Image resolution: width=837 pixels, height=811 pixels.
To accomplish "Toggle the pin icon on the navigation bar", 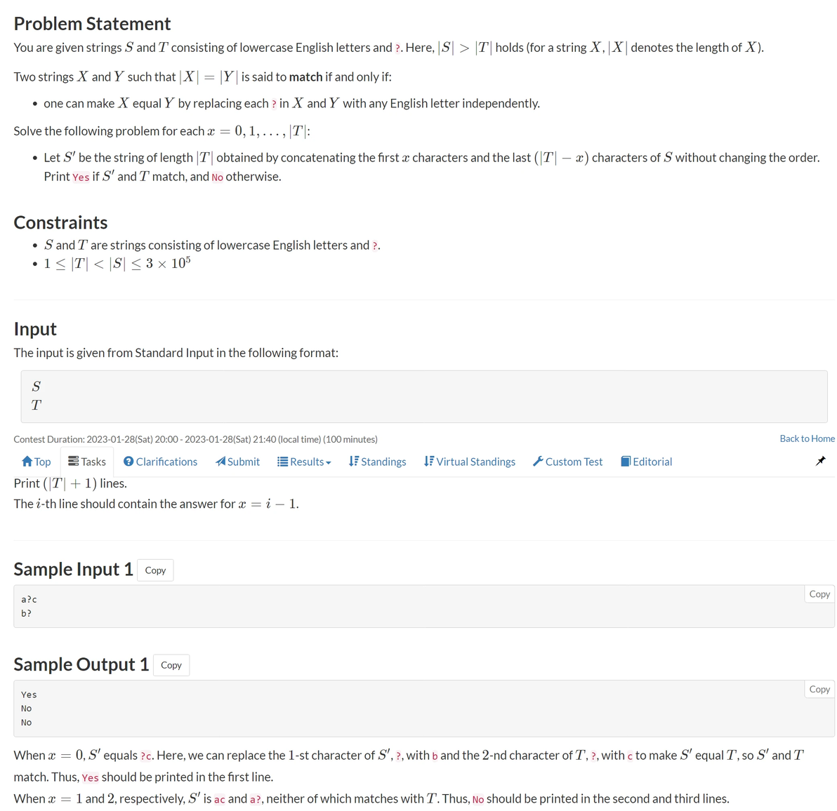I will 820,461.
